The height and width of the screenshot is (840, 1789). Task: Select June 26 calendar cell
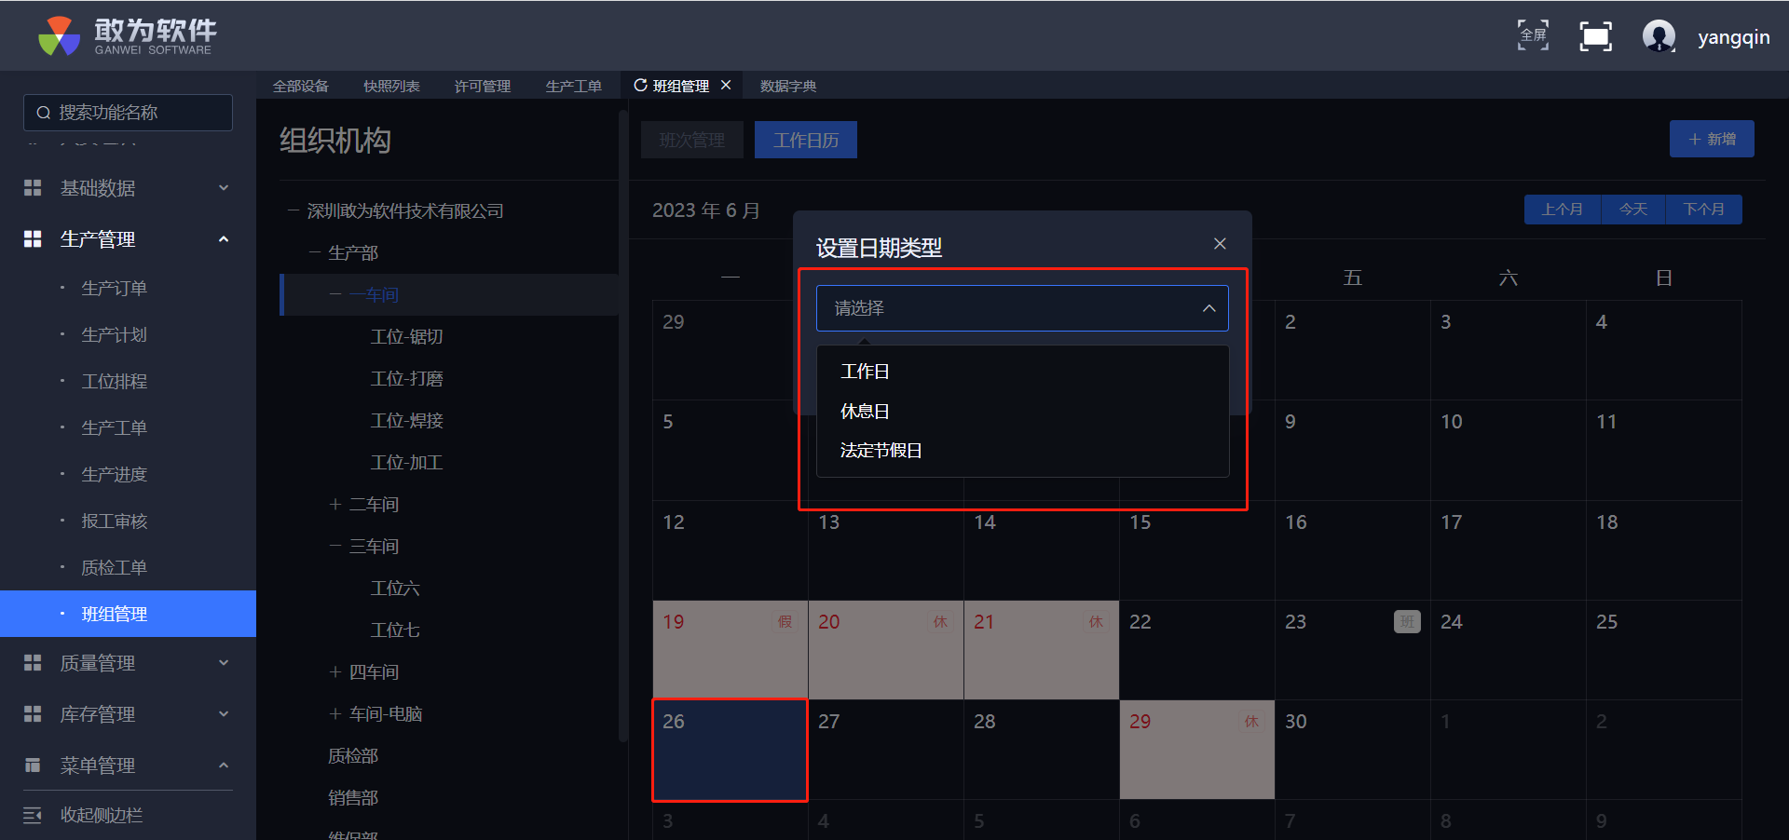730,750
